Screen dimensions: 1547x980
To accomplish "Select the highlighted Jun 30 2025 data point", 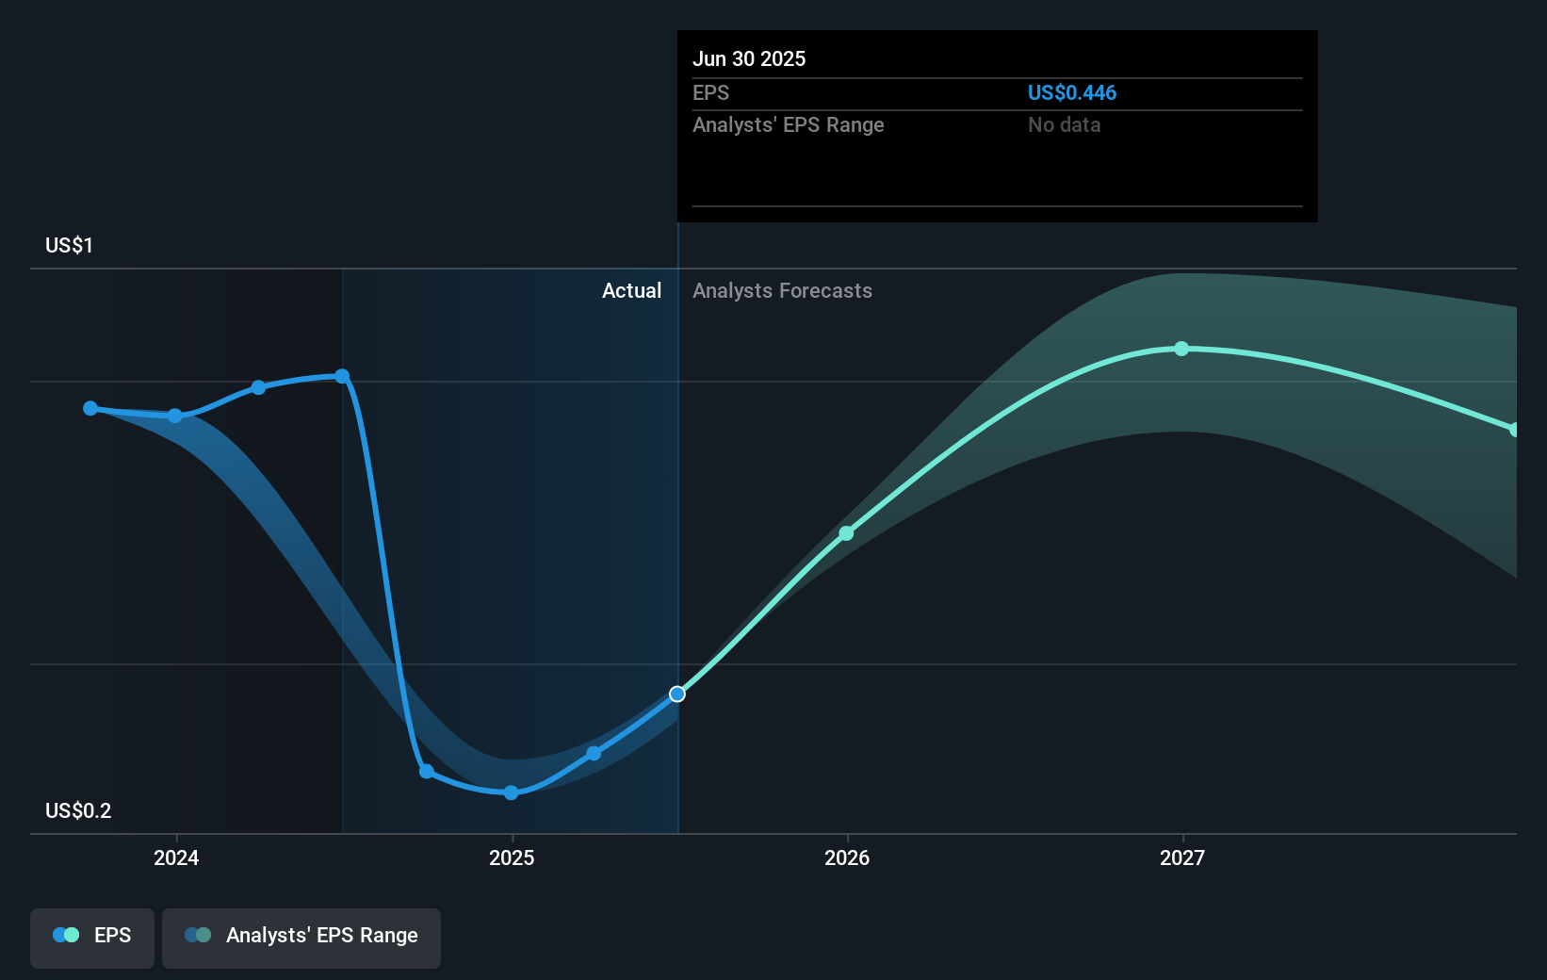I will tap(676, 694).
